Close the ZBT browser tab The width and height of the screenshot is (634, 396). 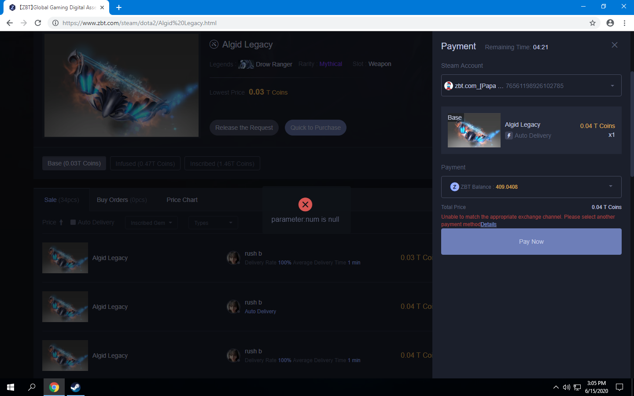(x=102, y=7)
